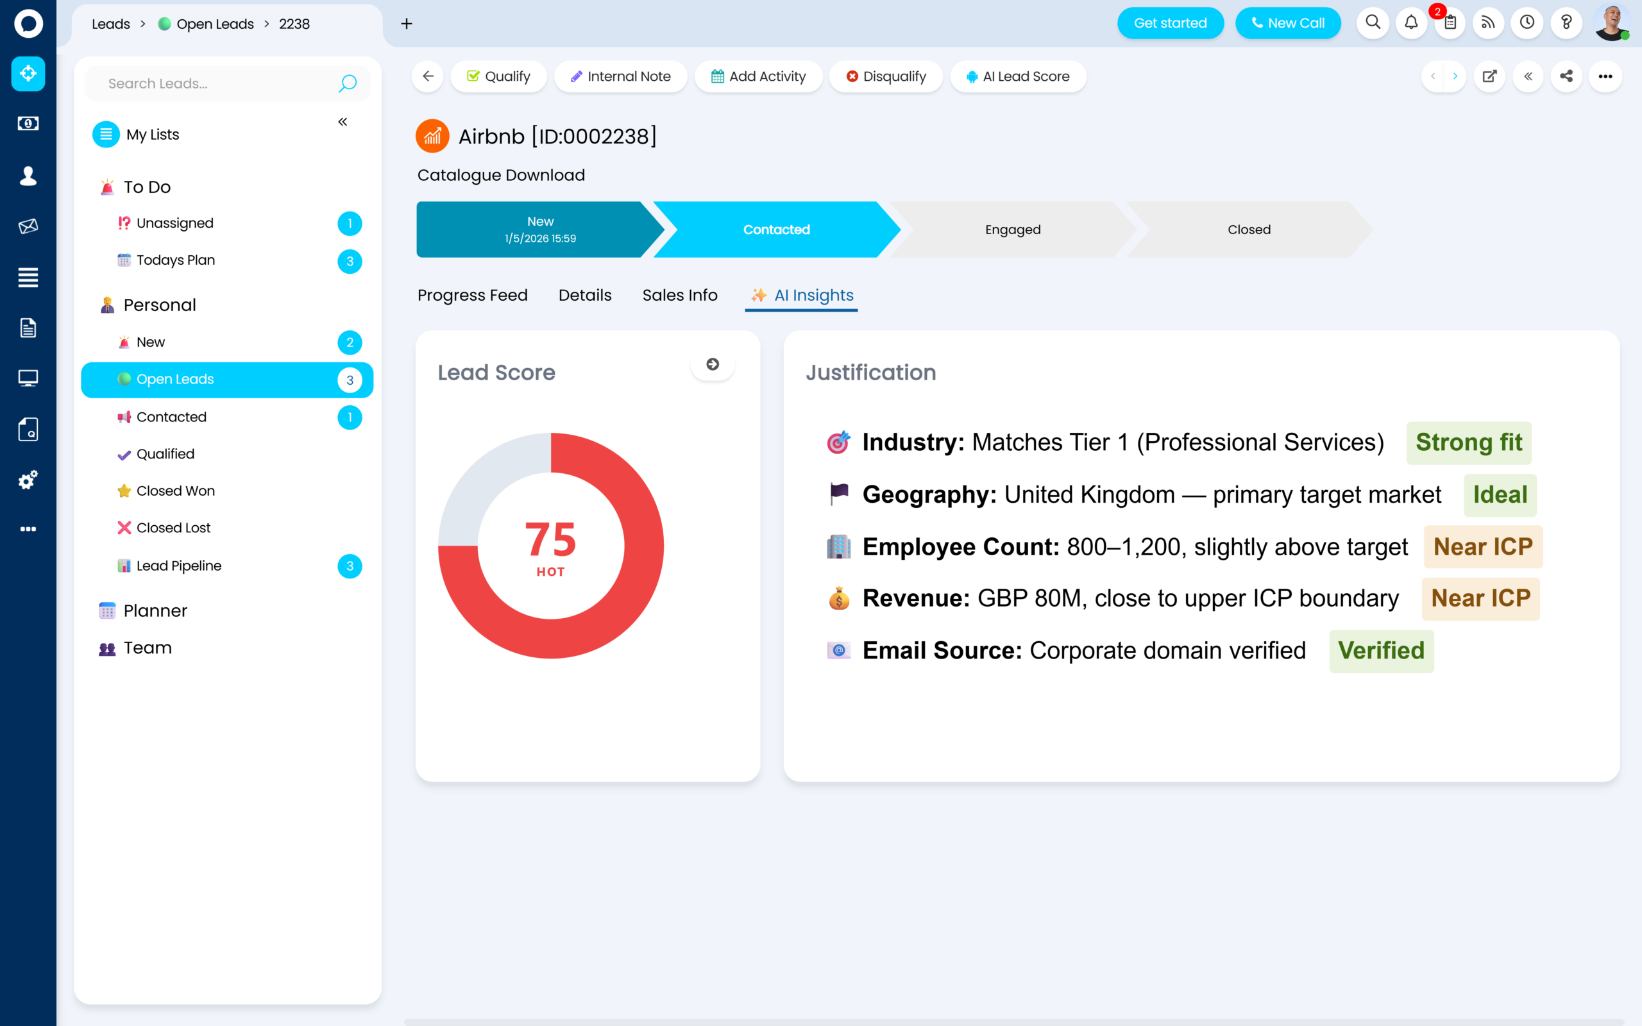This screenshot has height=1026, width=1642.
Task: Open the top bar search icon
Action: coord(1372,23)
